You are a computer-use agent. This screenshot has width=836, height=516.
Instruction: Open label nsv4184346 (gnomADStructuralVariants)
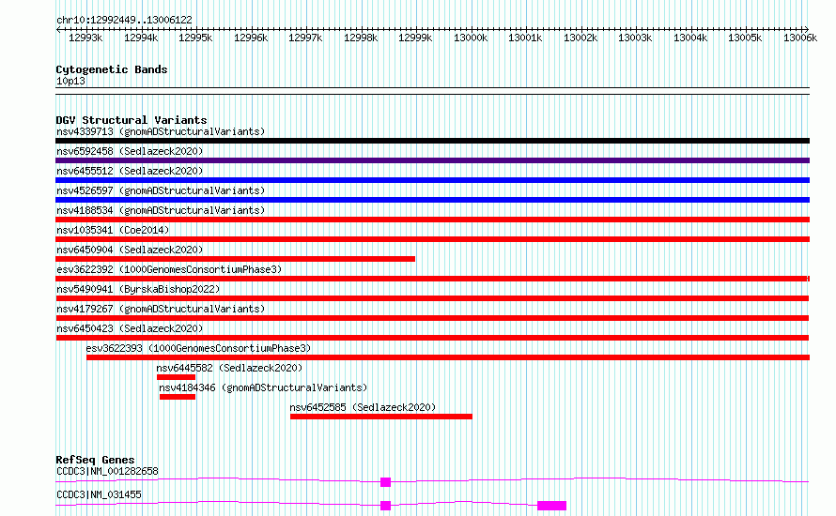[x=263, y=387]
